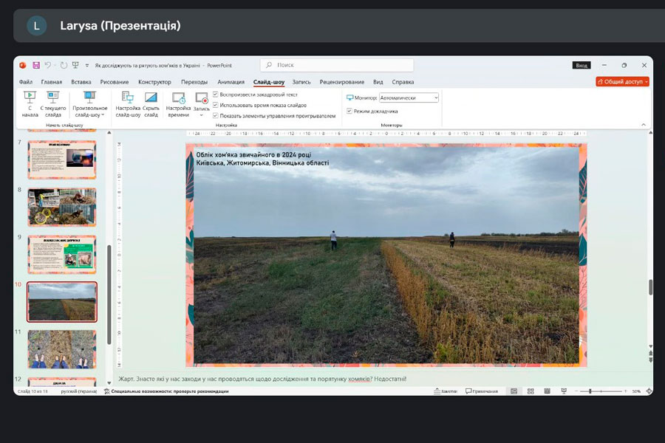Click the Общий доступ share button
Screen dimensions: 665x443
click(622, 82)
